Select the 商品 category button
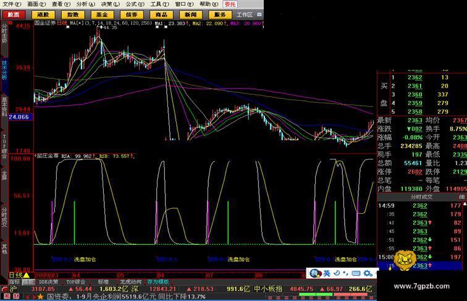Image resolution: width=467 pixels, height=301 pixels. click(x=161, y=14)
